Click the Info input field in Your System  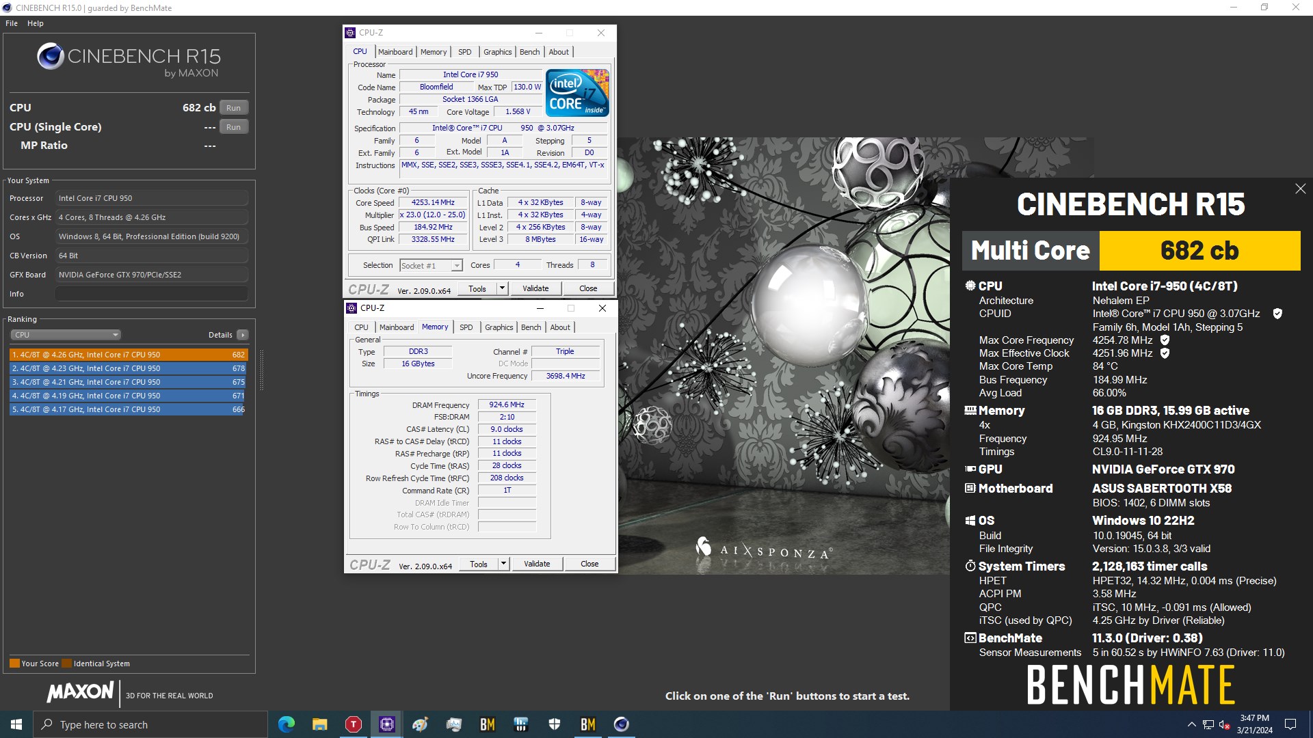tap(152, 294)
